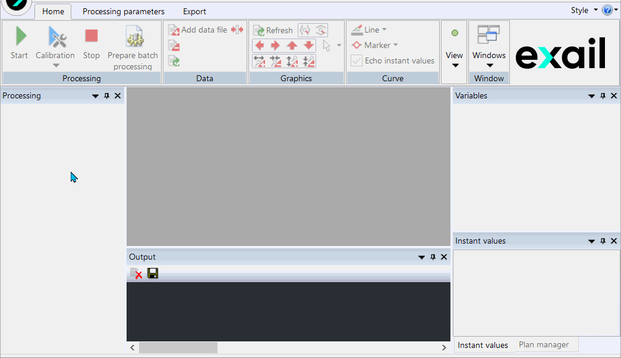
Task: Pin the Processing panel
Action: click(x=107, y=96)
